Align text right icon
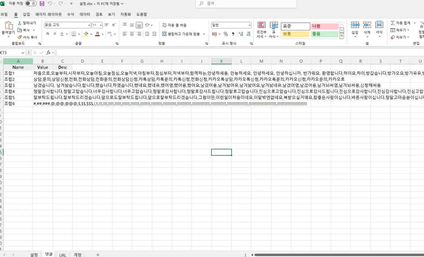Viewport: 424px width, 257px height. pos(139,34)
